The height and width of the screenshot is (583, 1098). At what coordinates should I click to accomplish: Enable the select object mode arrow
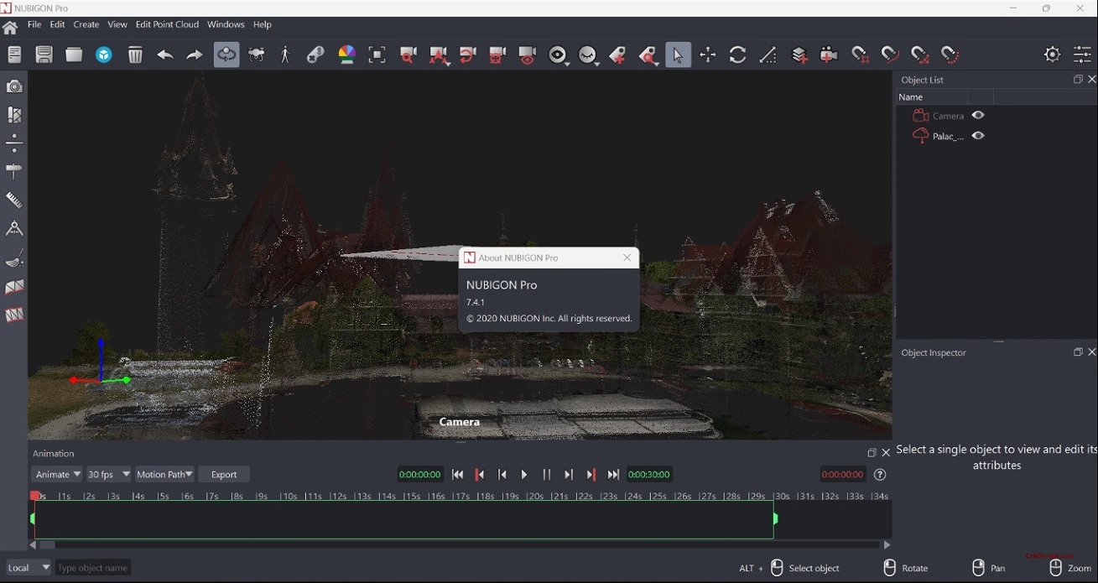coord(678,55)
